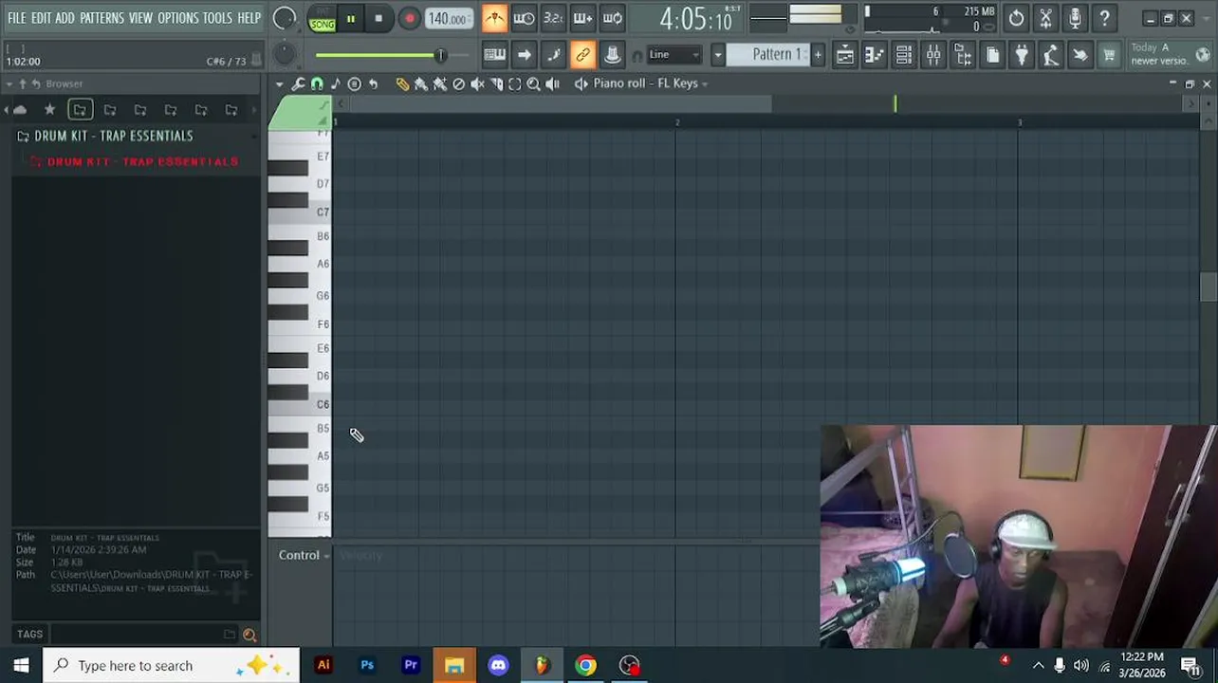Toggle the piano roll snap magnet
Image resolution: width=1218 pixels, height=683 pixels.
coord(317,83)
